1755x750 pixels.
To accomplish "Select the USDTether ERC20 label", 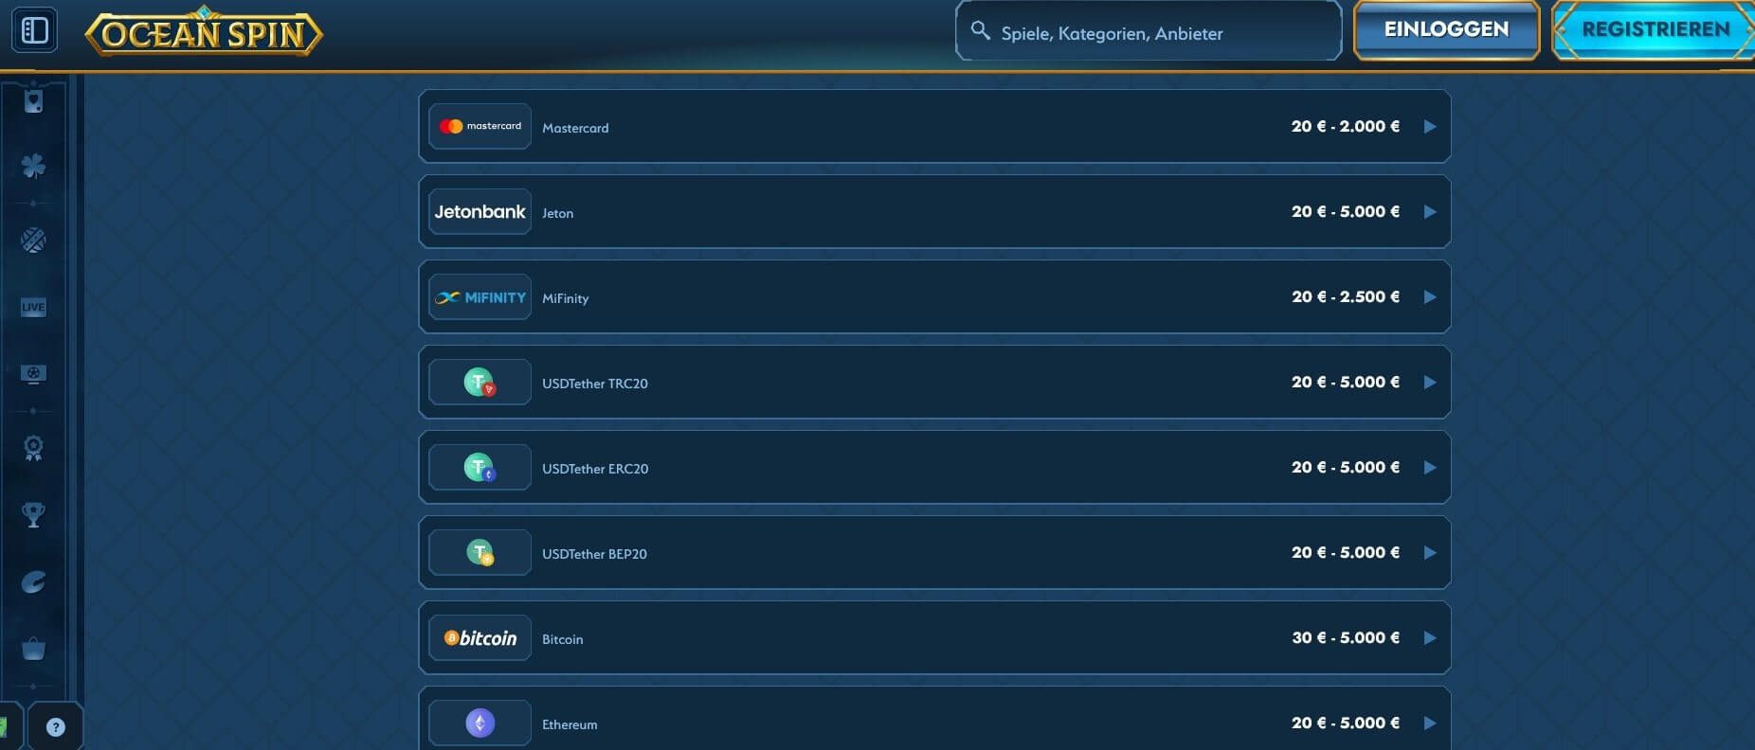I will coord(595,469).
